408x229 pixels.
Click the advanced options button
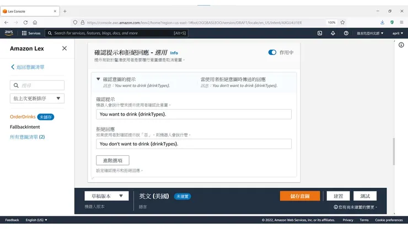point(112,160)
